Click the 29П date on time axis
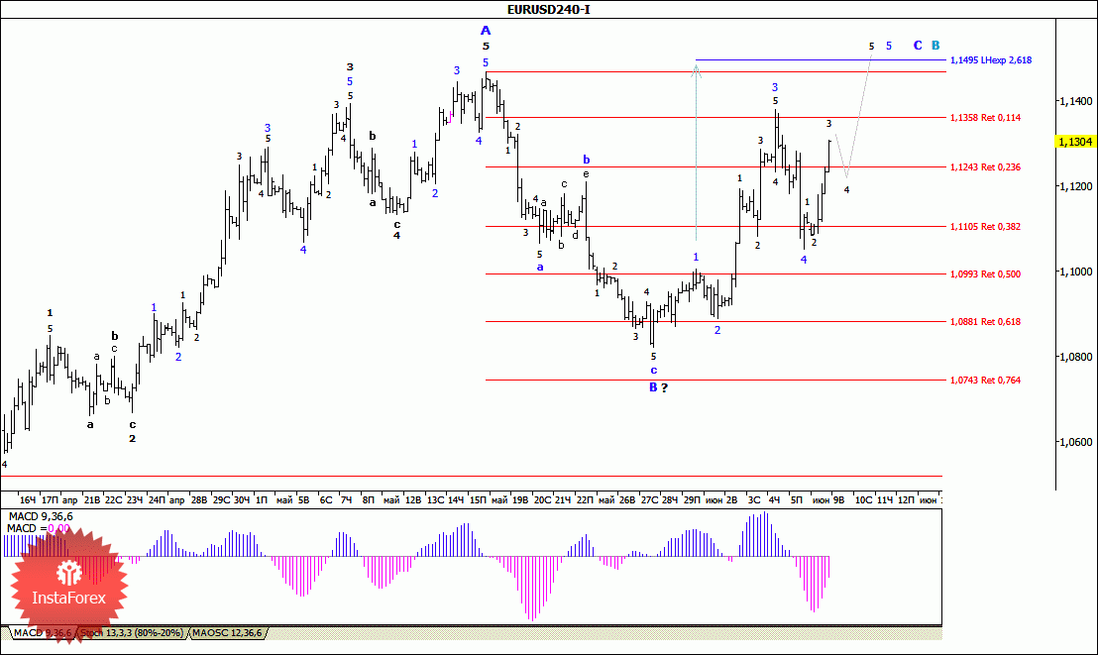This screenshot has height=655, width=1098. 692,500
